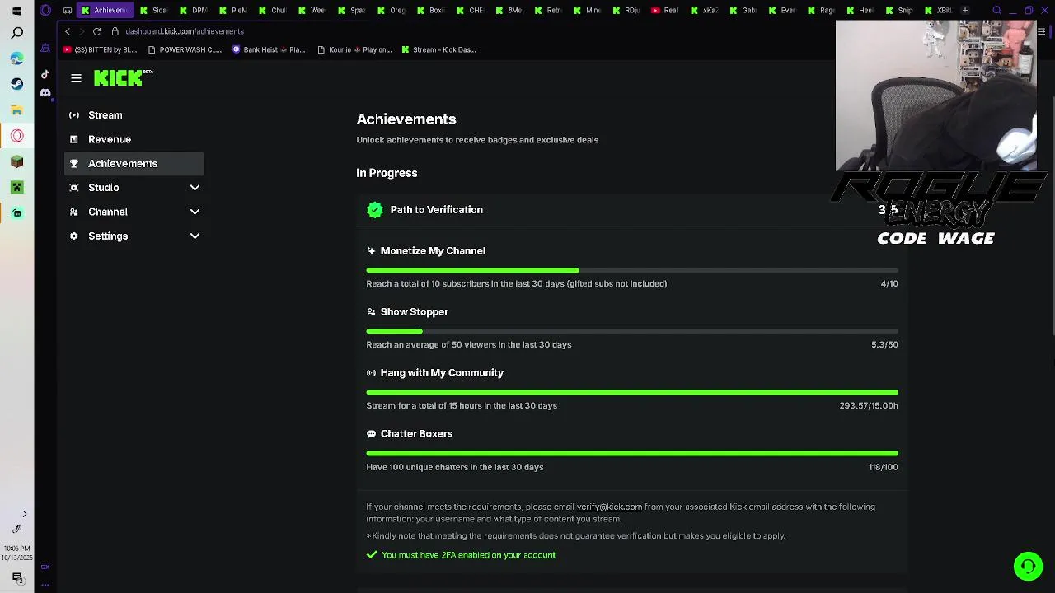Click the new tab plus button
The height and width of the screenshot is (593, 1055).
point(964,10)
